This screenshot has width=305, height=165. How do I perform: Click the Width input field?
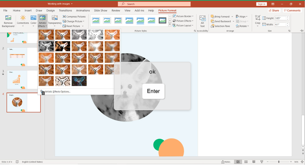click(x=280, y=25)
